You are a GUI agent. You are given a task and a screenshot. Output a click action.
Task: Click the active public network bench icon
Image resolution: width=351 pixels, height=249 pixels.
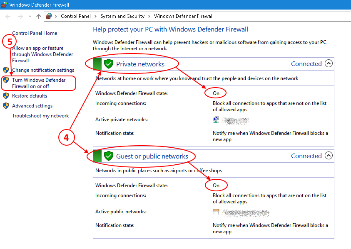point(216,212)
